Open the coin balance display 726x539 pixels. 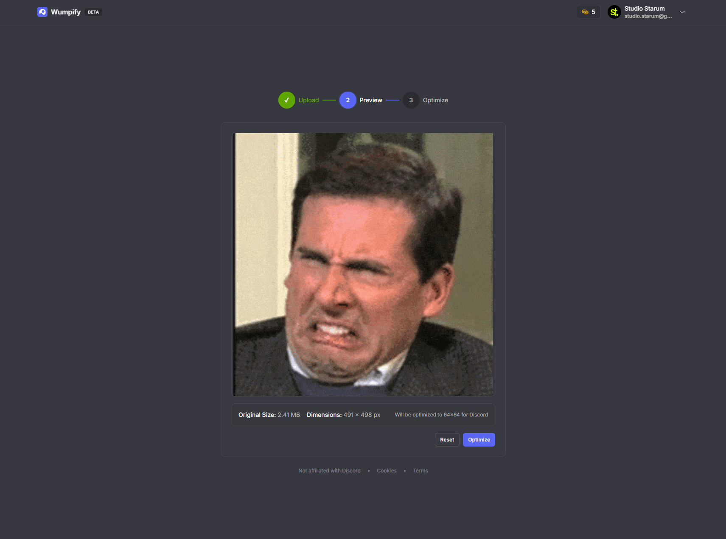(588, 11)
